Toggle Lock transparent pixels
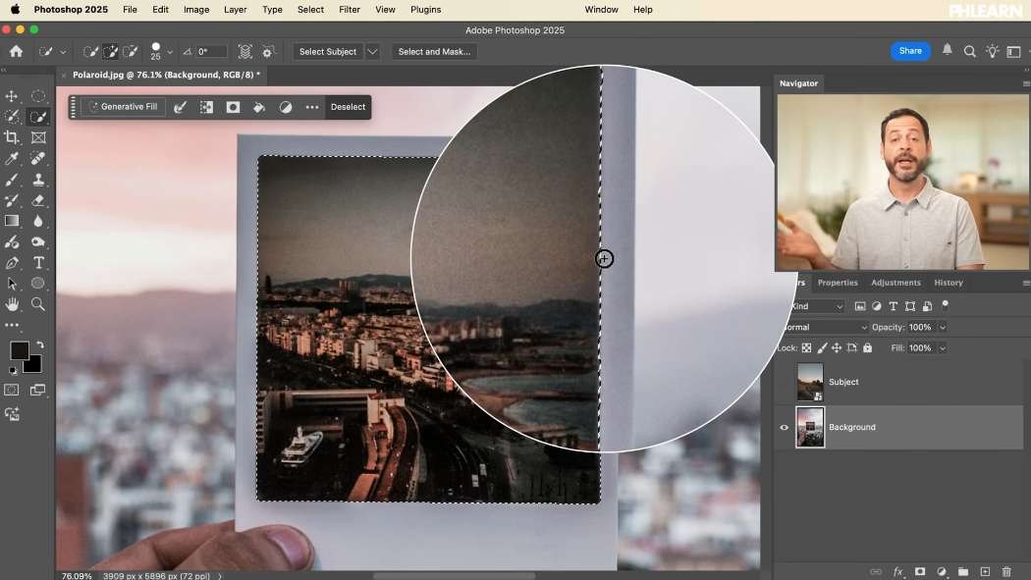Screen dimensions: 1031x580 806,348
